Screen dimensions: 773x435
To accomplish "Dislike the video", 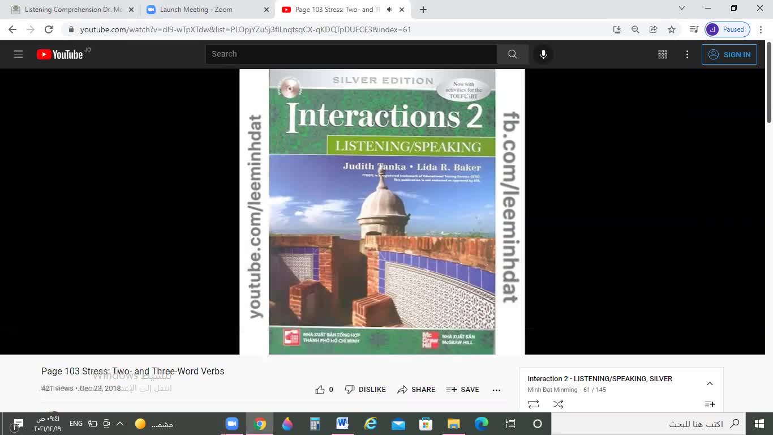I will point(366,390).
